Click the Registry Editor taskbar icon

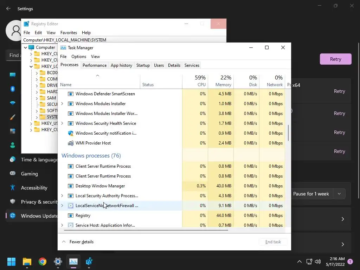tap(89, 262)
